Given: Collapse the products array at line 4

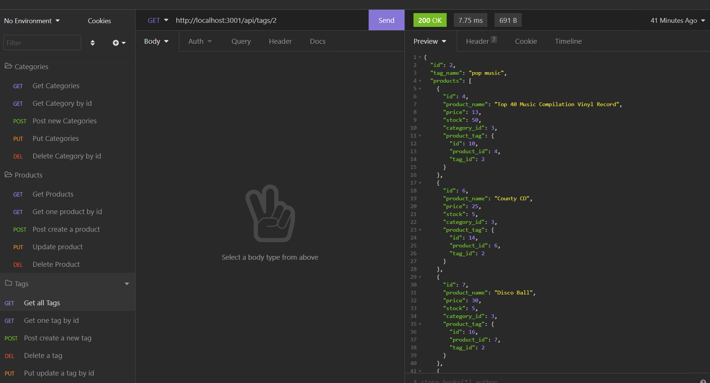Looking at the screenshot, I should click(x=420, y=81).
